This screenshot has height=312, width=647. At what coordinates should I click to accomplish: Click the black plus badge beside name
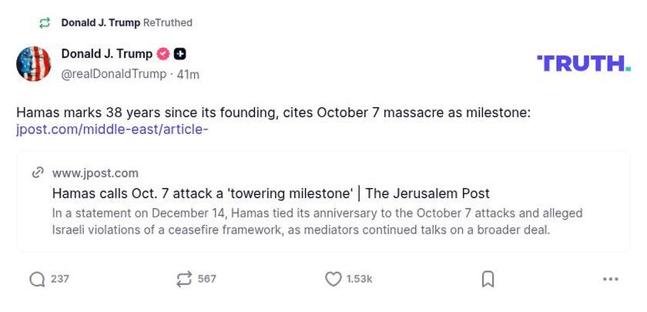coord(179,54)
